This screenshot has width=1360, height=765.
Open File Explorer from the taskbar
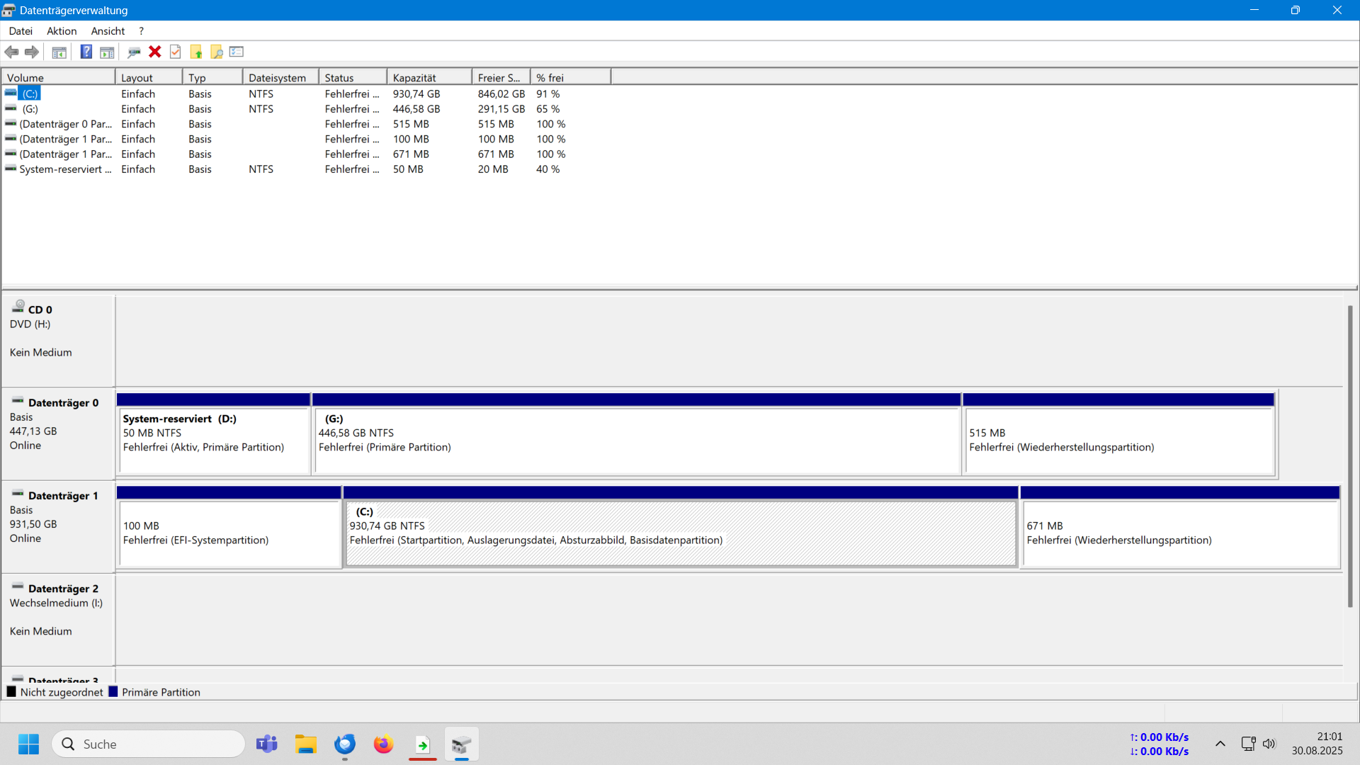306,744
